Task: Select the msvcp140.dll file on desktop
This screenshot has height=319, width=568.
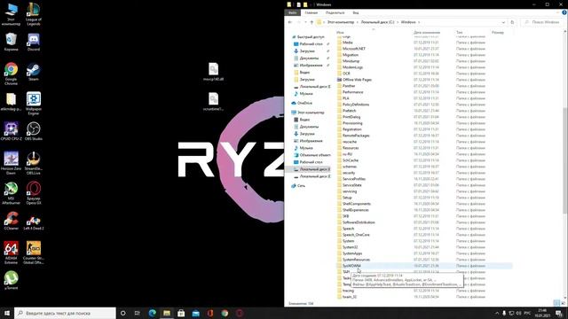Action: (x=213, y=72)
